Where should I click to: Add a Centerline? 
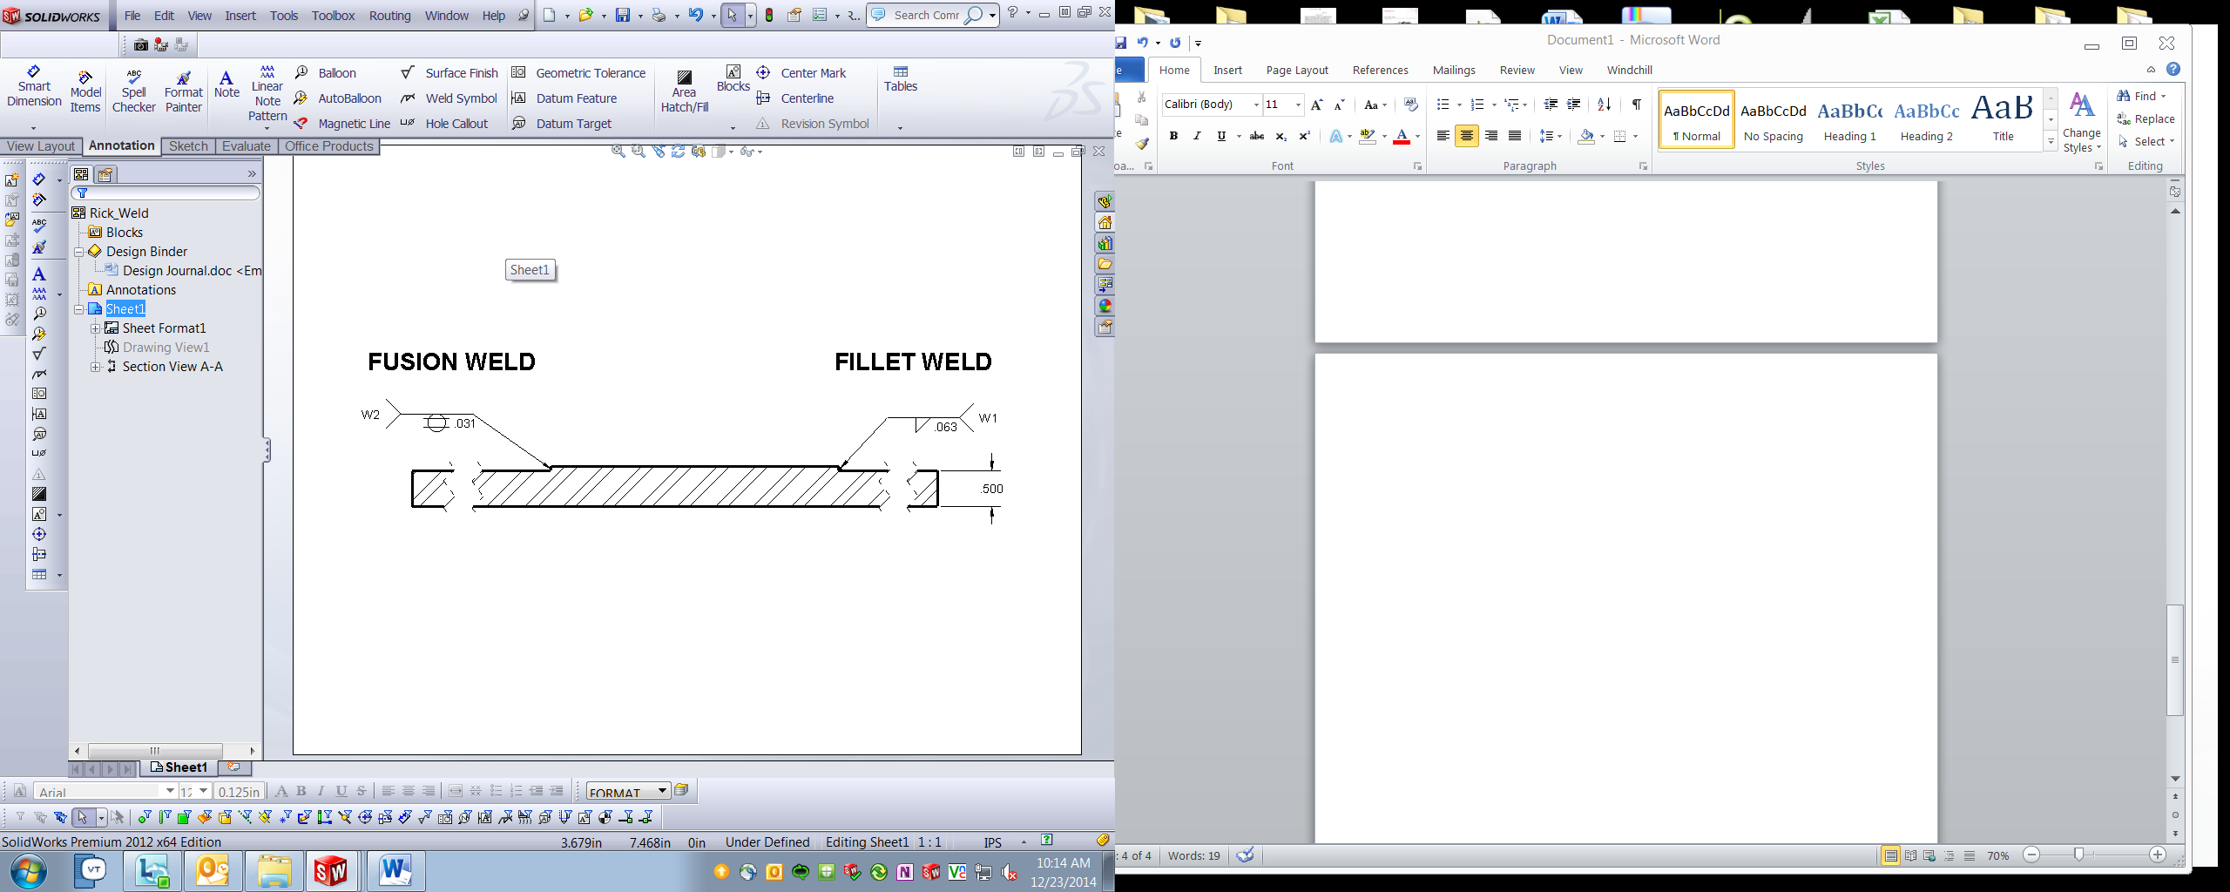pos(795,98)
